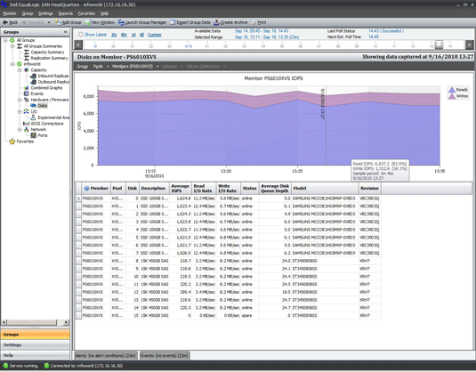This screenshot has height=372, width=476.
Task: Click the Launch Group Manager icon
Action: click(121, 22)
